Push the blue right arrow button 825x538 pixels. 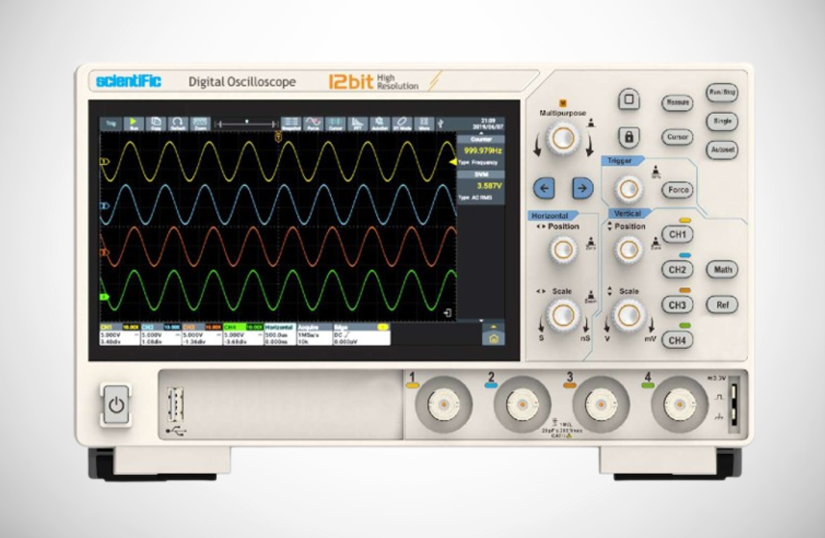pos(582,188)
